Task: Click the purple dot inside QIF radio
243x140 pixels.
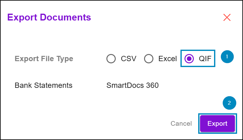Action: (x=189, y=59)
